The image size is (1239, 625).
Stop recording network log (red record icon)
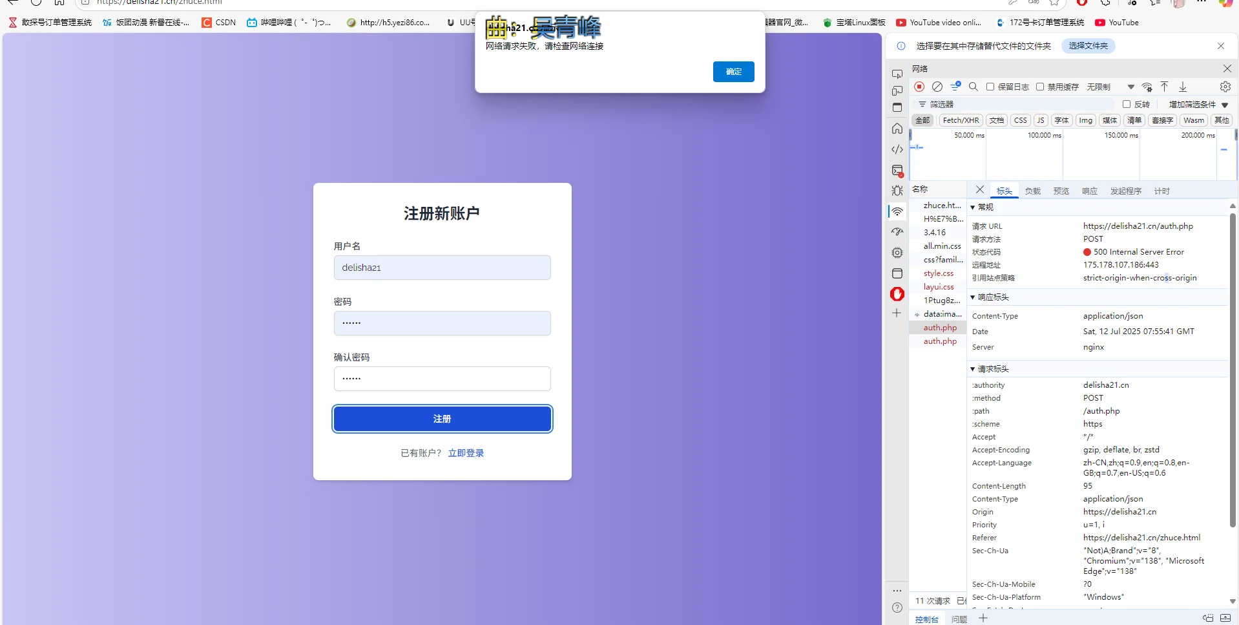920,87
